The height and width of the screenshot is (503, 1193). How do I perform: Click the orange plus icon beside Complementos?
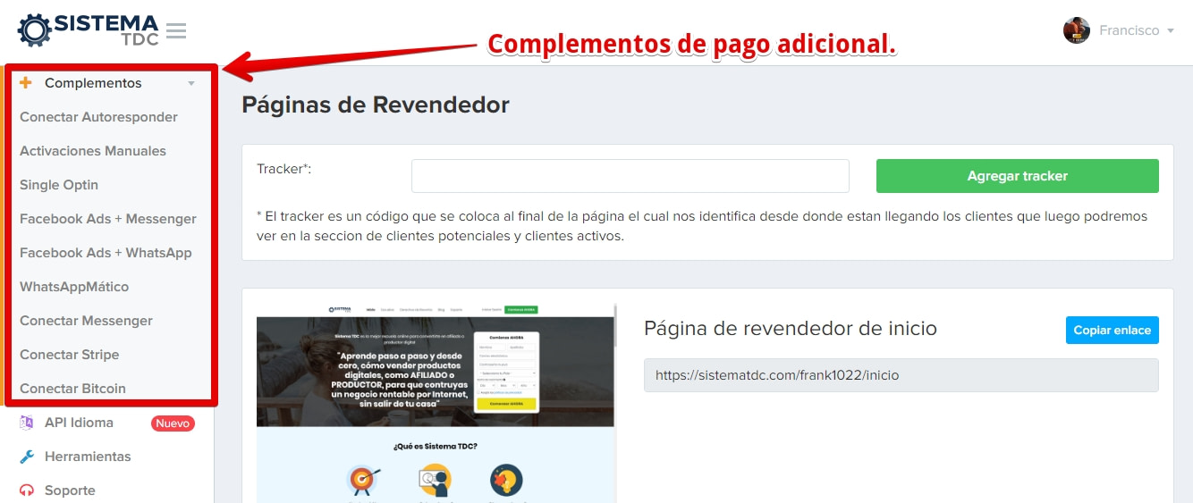pos(26,83)
